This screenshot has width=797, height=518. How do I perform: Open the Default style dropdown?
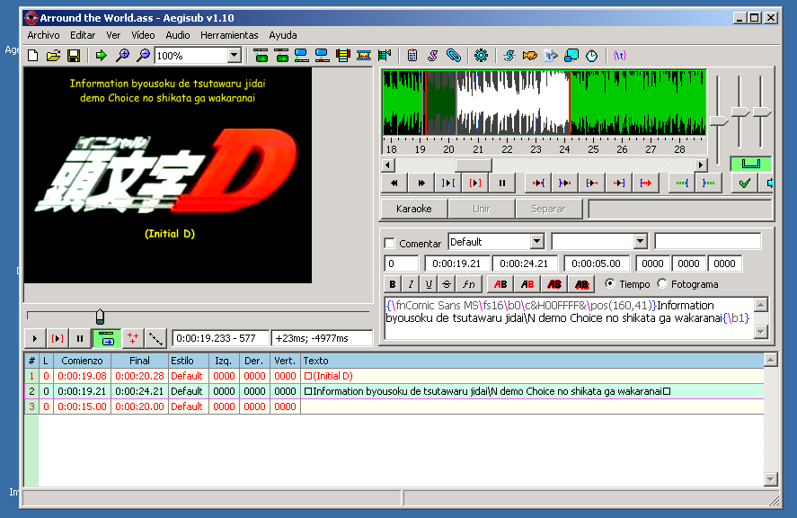coord(537,242)
